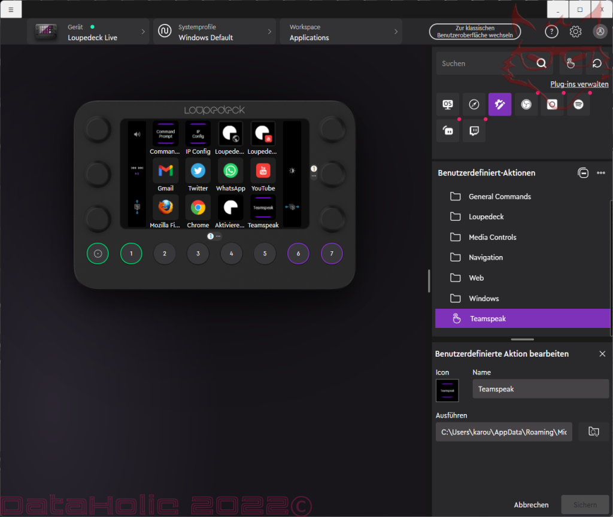Collapse the Benutzerdefiniert-Aktionen list with minus icon

tap(583, 173)
